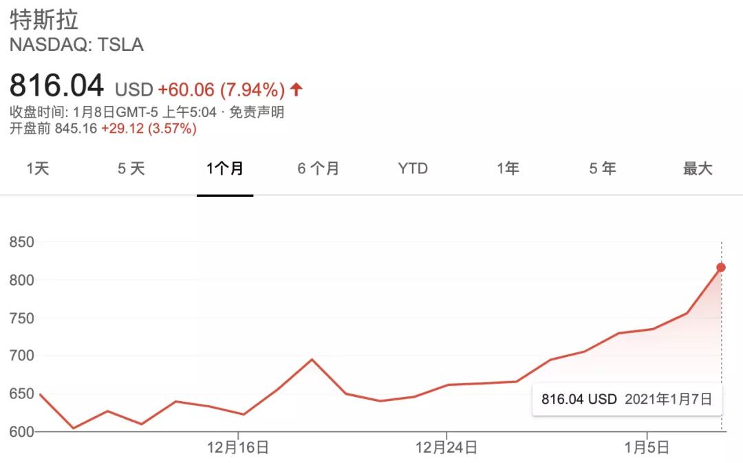The width and height of the screenshot is (743, 463).
Task: Open the 5年 time range
Action: click(602, 168)
